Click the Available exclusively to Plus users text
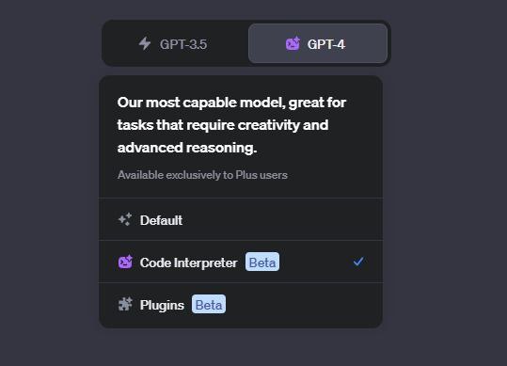 point(202,175)
